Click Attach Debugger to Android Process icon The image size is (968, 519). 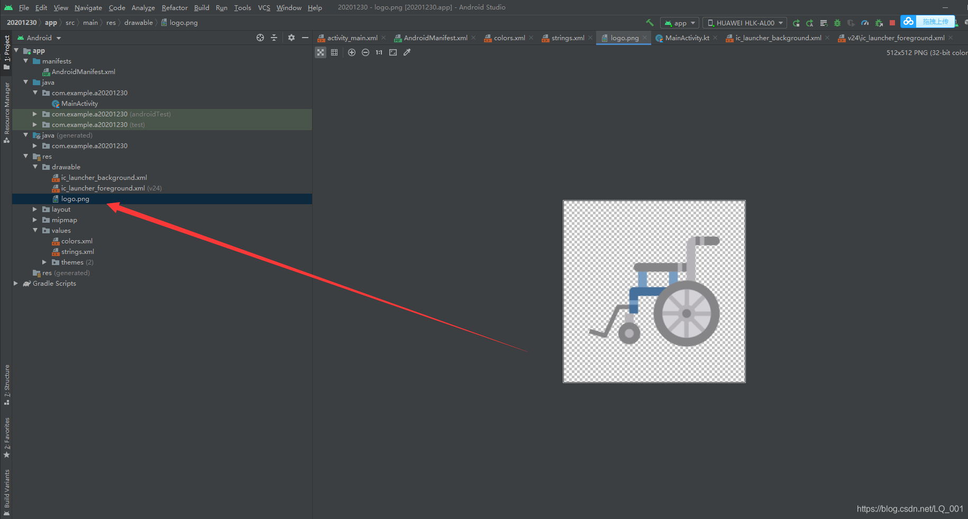point(879,23)
